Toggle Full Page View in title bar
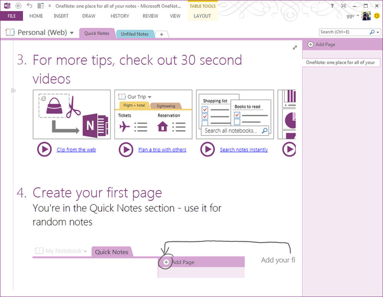The image size is (383, 297). tap(344, 6)
